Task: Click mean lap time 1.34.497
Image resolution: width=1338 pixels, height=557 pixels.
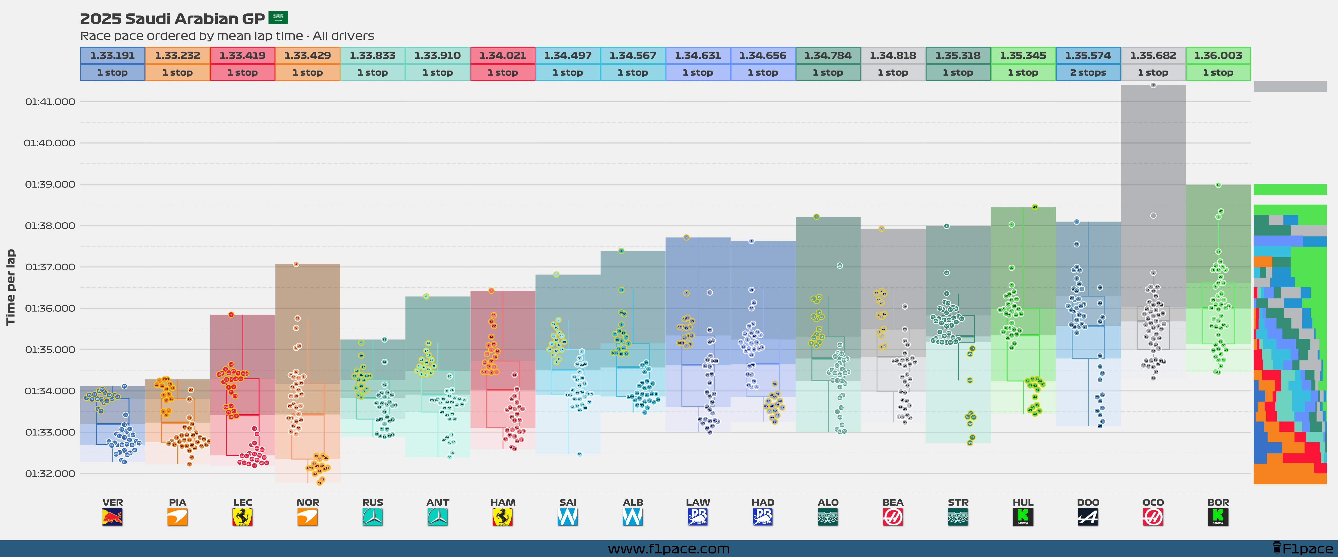Action: click(x=568, y=55)
